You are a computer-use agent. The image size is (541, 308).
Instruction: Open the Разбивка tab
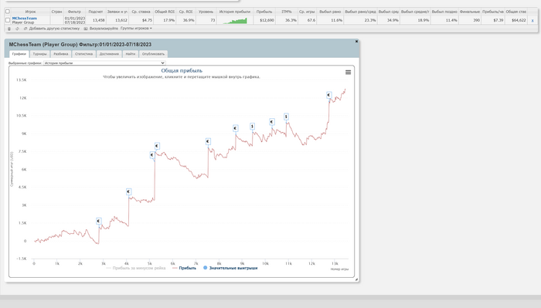click(61, 54)
